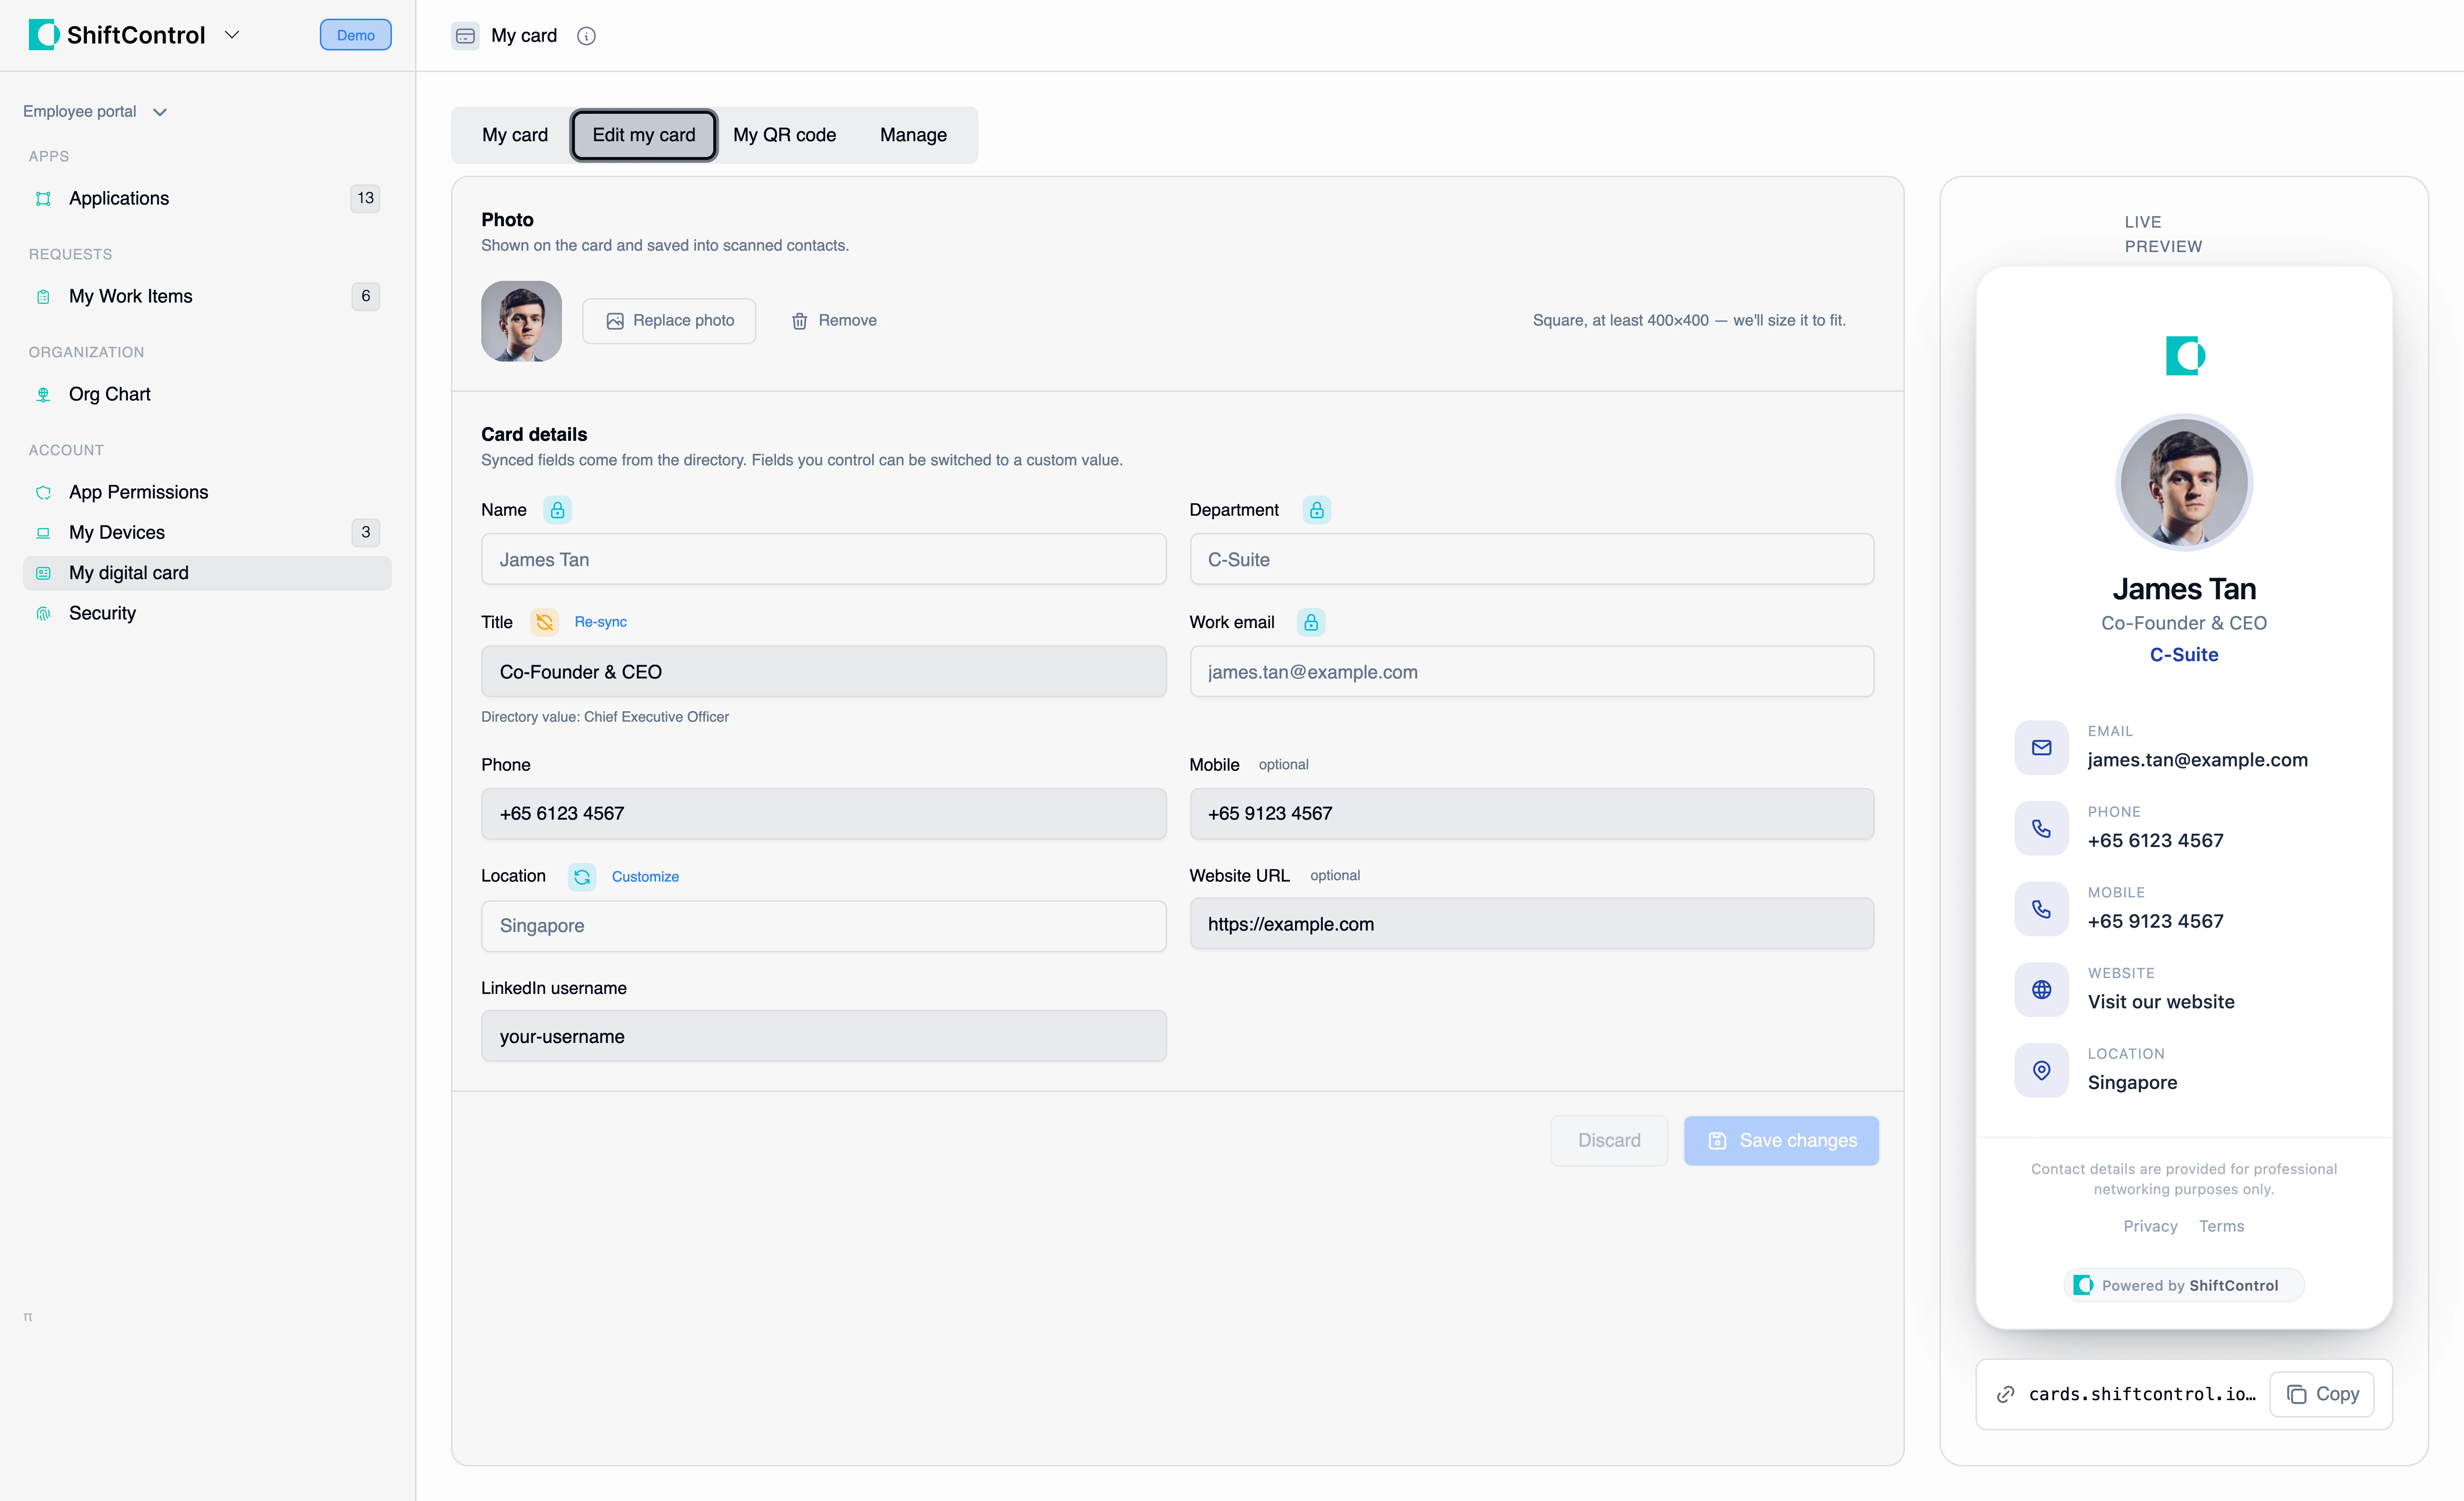
Task: Edit the Phone number field
Action: point(823,814)
